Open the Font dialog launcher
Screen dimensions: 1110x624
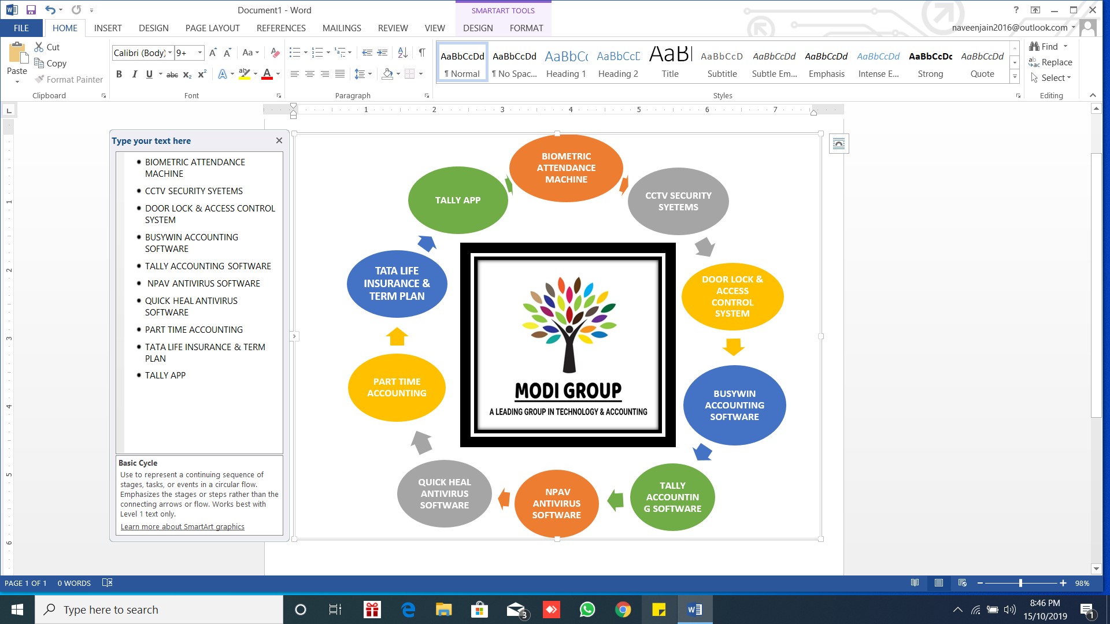pos(279,96)
